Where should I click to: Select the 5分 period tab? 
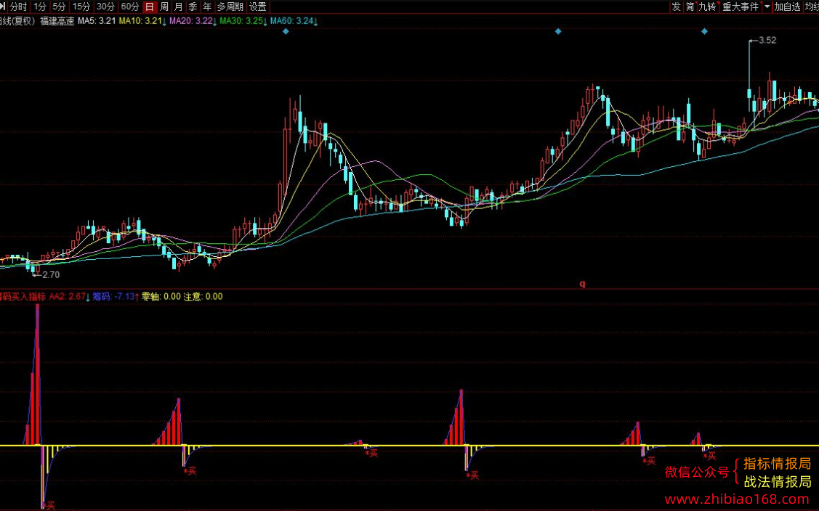pyautogui.click(x=59, y=7)
